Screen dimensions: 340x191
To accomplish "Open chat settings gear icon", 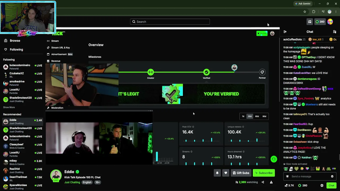I will [x=322, y=185].
